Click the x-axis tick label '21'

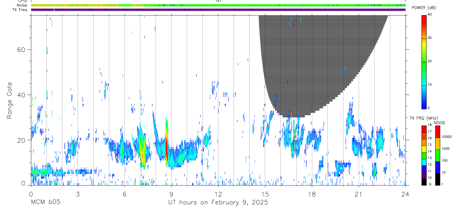(x=359, y=194)
